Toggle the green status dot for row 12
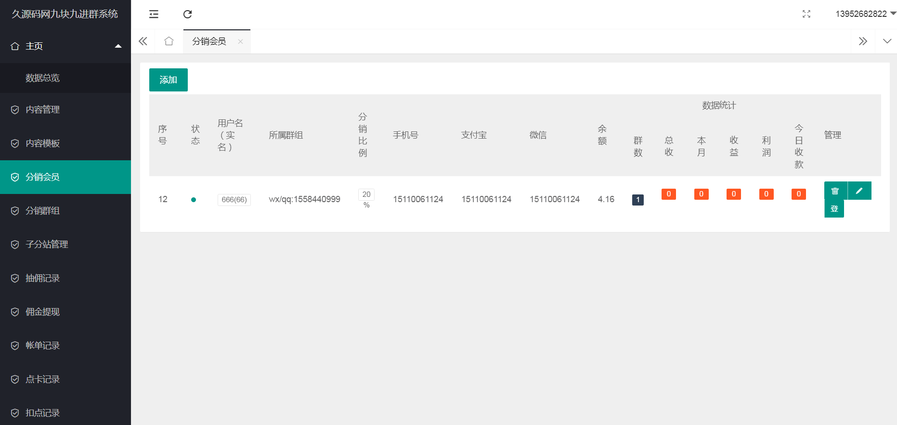The width and height of the screenshot is (897, 425). (x=194, y=200)
